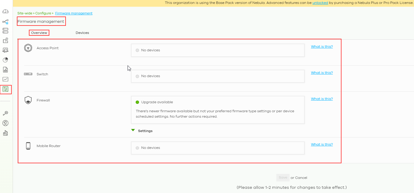Select the Access Point No devices radio

click(137, 50)
